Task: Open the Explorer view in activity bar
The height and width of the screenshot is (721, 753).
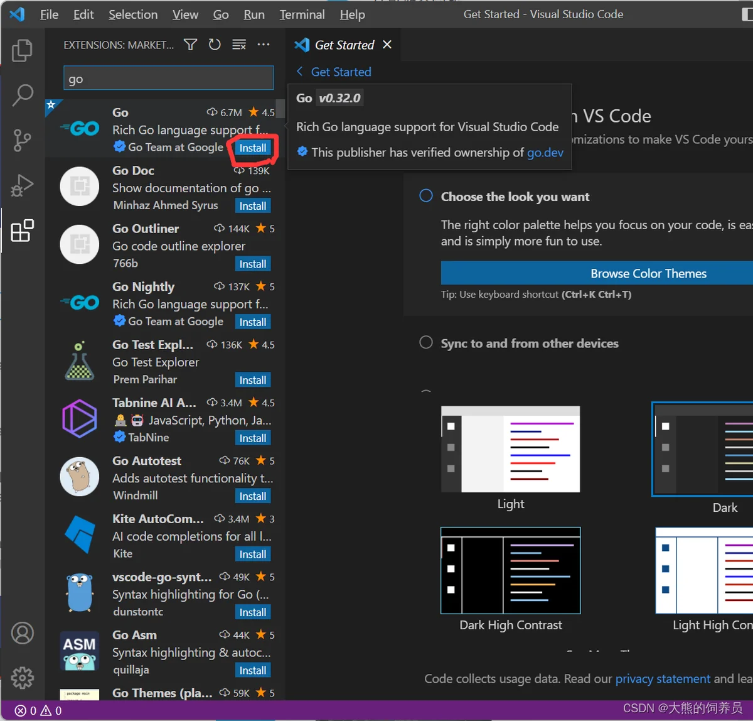Action: pyautogui.click(x=23, y=50)
